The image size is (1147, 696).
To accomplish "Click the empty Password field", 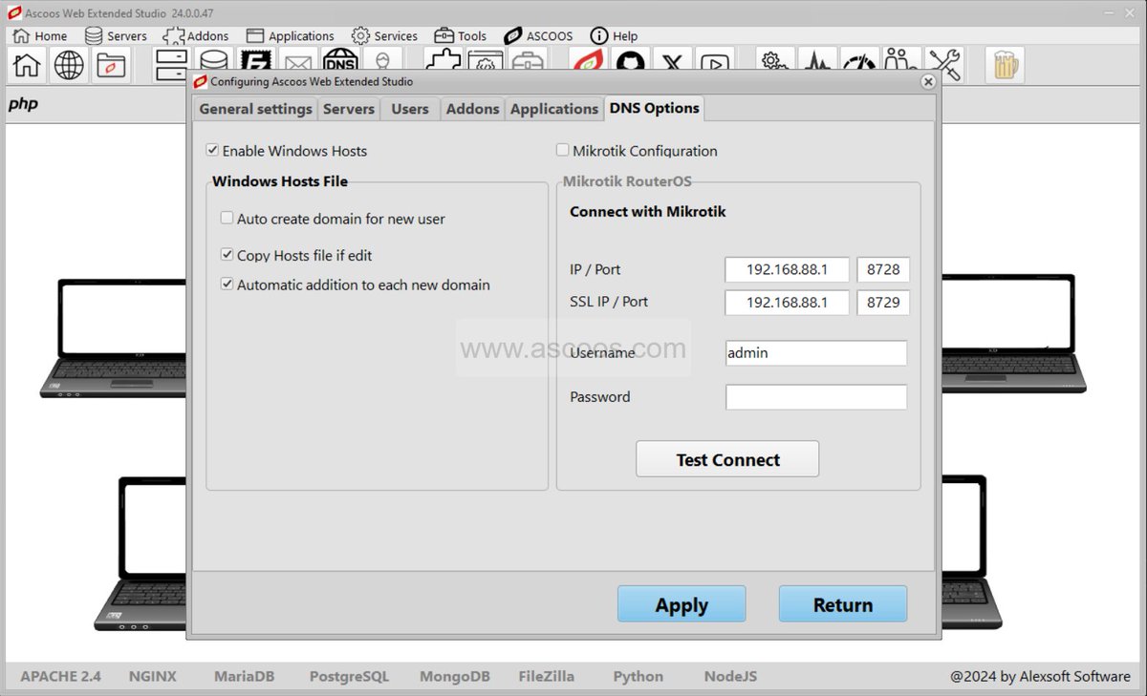I will tap(816, 397).
